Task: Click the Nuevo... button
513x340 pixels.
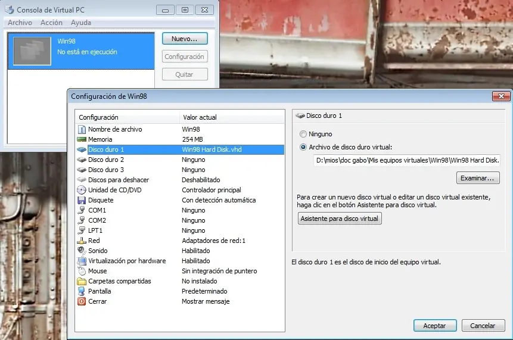Action: pos(185,39)
